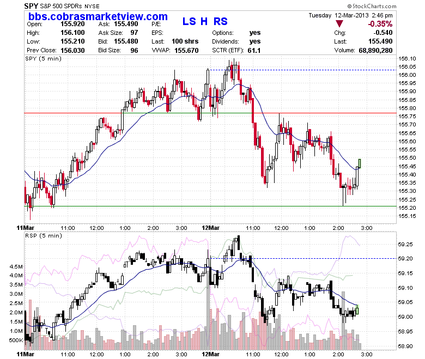This screenshot has height=359, width=425.
Task: Click the LS annotation label
Action: (x=189, y=21)
